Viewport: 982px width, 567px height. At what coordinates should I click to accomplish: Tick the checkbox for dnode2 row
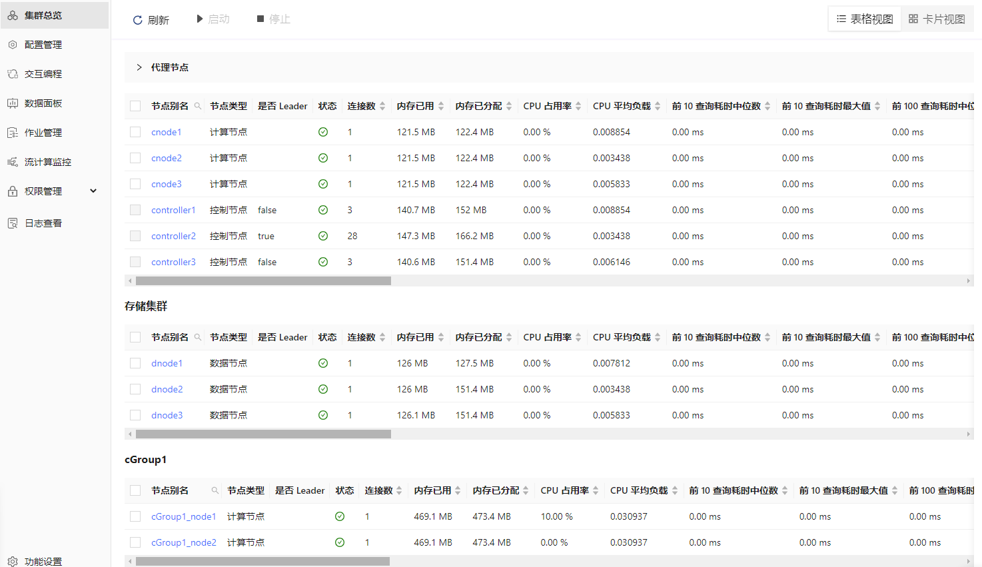point(135,389)
